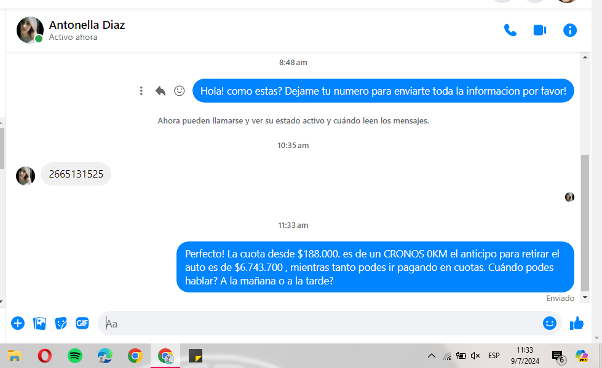
Task: Open the conversation information panel
Action: 570,30
